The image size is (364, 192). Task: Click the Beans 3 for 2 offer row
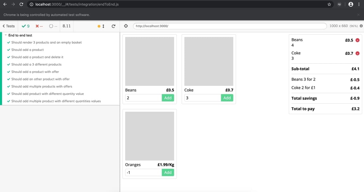(x=325, y=79)
